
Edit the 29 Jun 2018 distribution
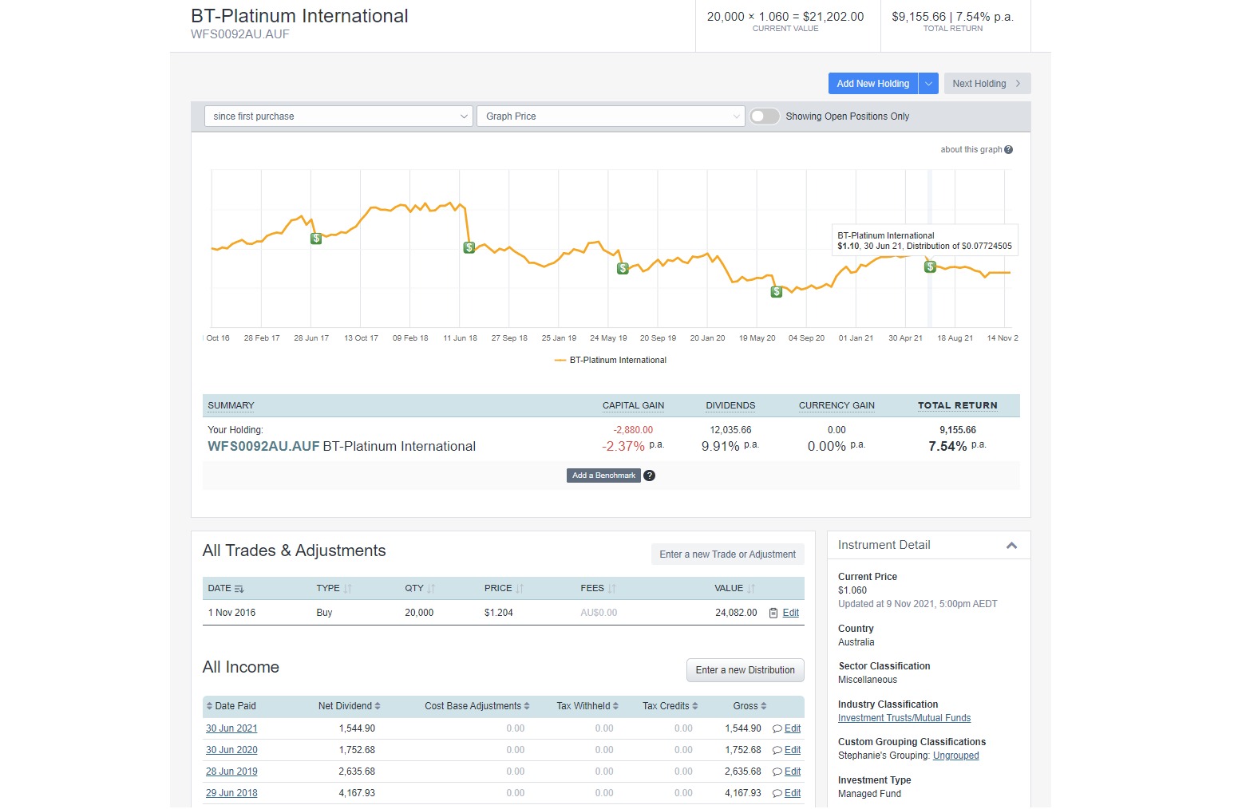[x=793, y=793]
